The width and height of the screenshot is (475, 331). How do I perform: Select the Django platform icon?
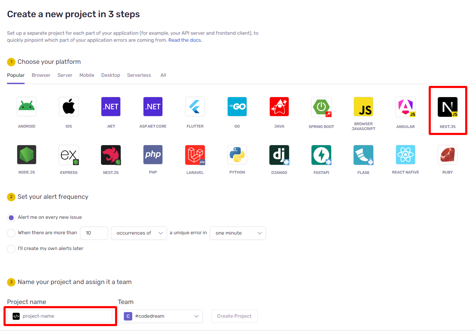tap(279, 155)
